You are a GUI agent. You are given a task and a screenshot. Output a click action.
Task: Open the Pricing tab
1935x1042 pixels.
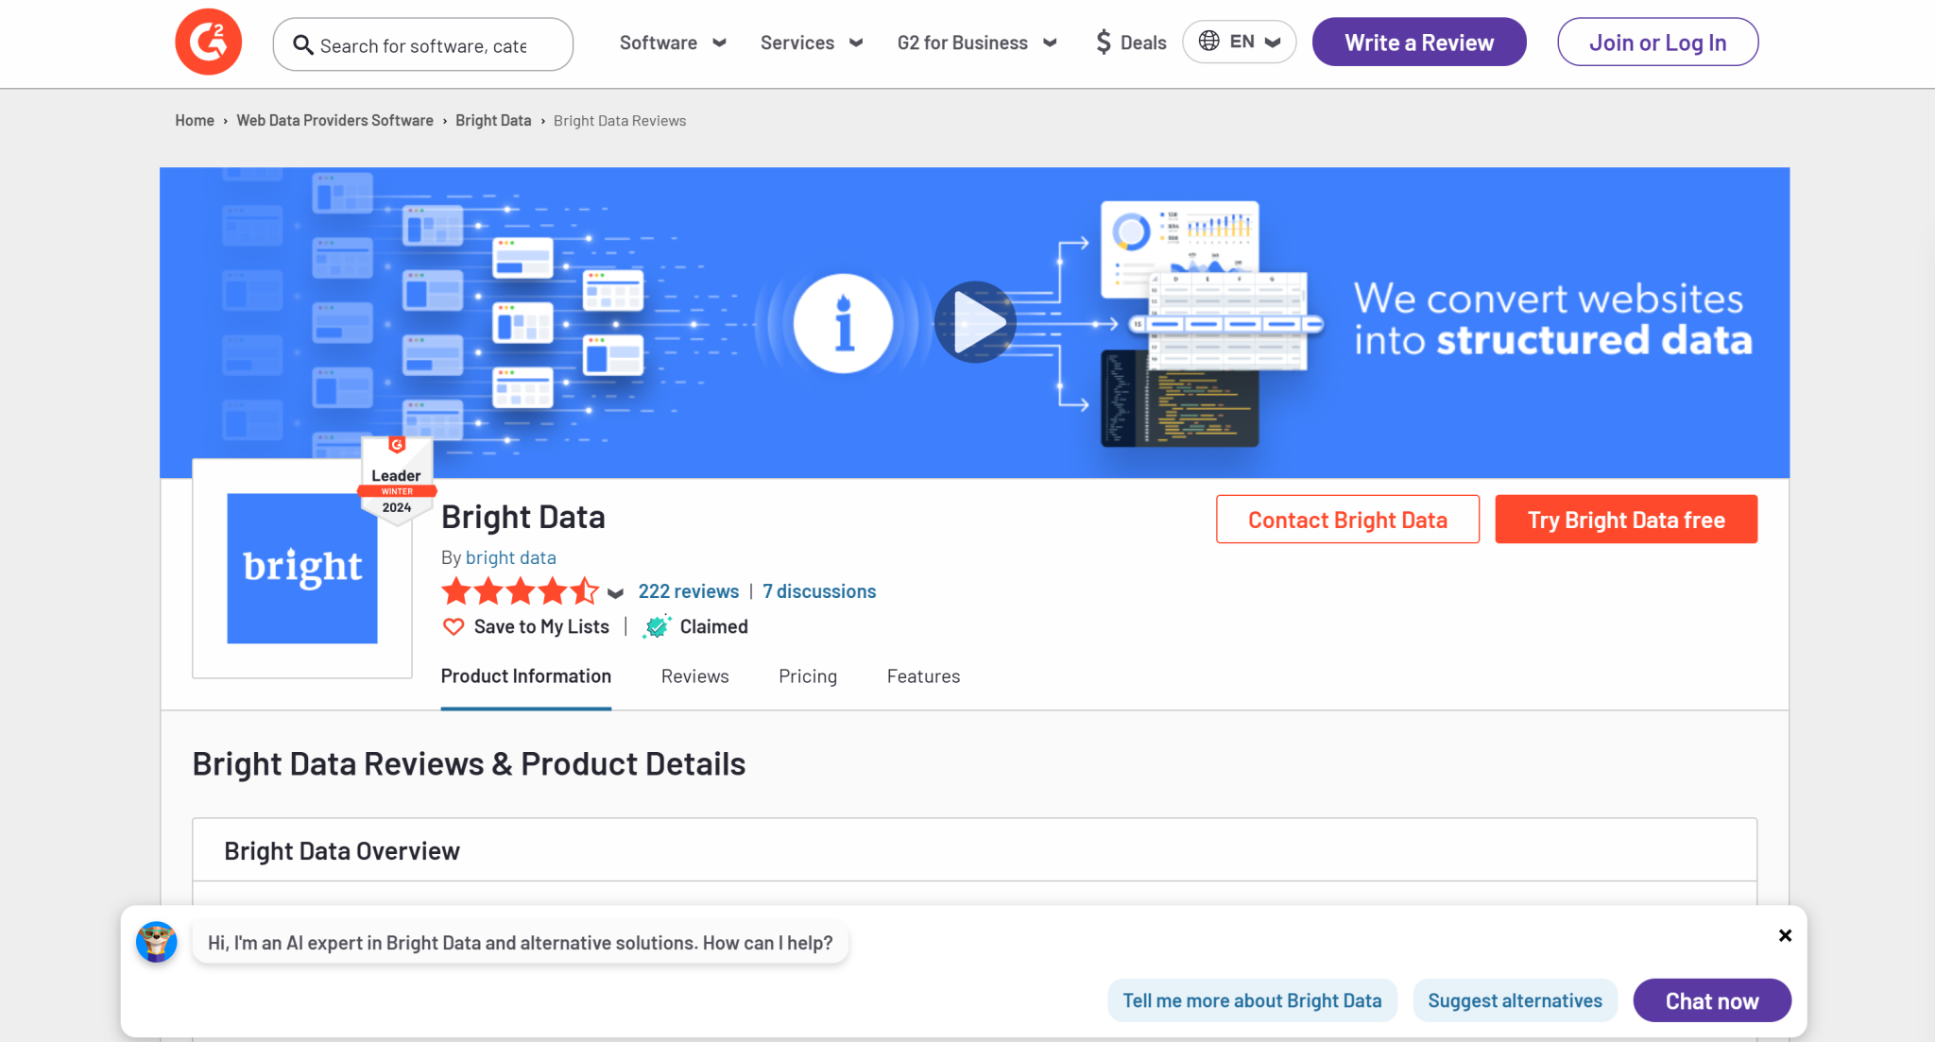coord(807,675)
